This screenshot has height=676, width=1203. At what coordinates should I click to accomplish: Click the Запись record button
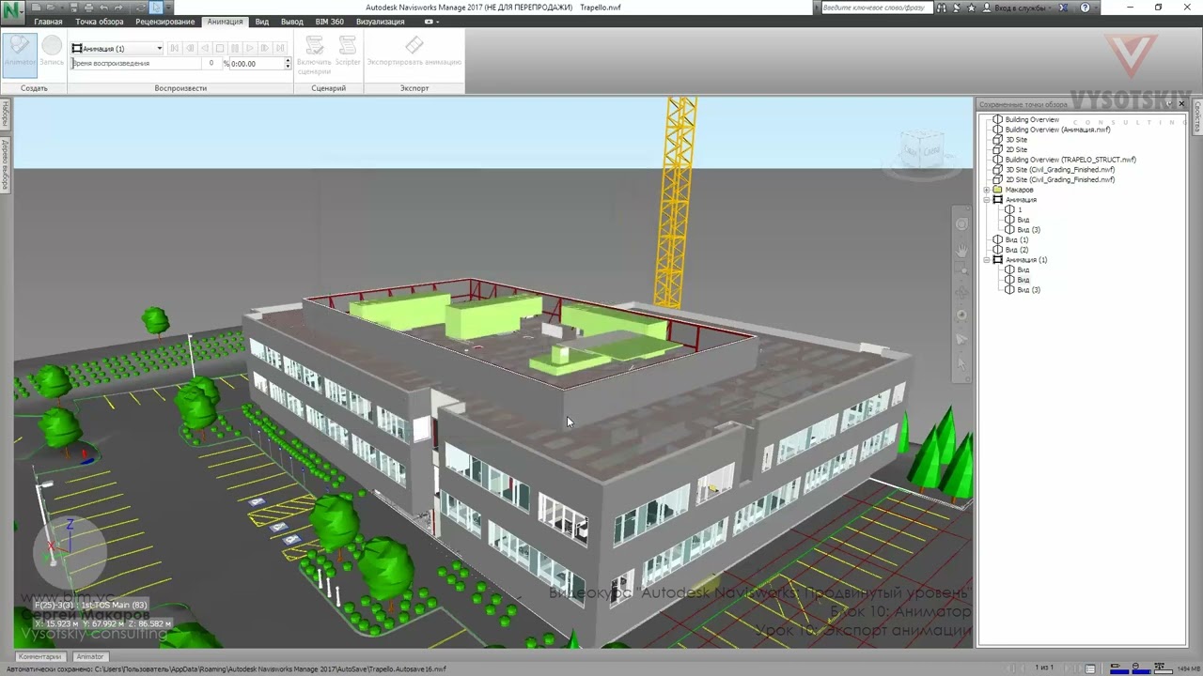click(x=52, y=53)
